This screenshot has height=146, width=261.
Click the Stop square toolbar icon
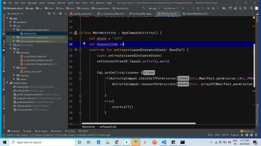pyautogui.click(x=218, y=8)
